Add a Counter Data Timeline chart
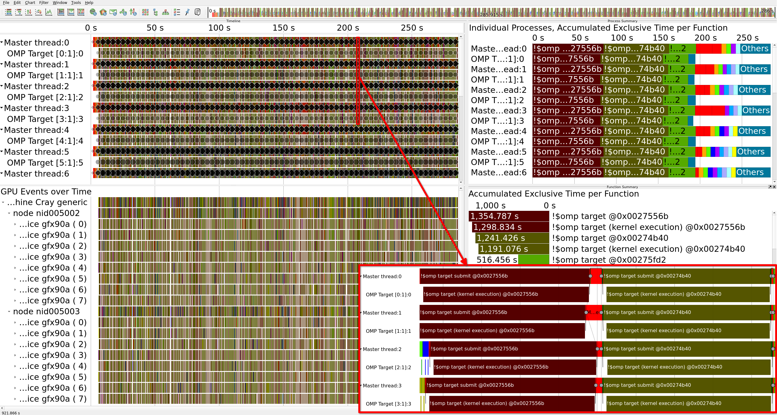The width and height of the screenshot is (777, 415). coord(49,12)
